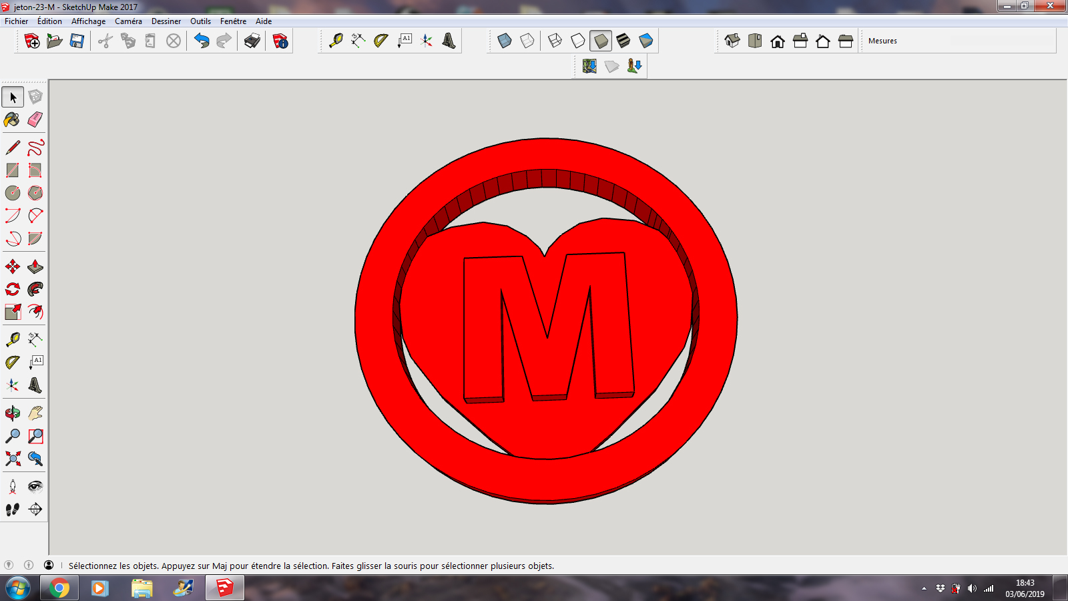Viewport: 1068px width, 601px height.
Task: Choose the Orbit camera tool
Action: tap(12, 413)
